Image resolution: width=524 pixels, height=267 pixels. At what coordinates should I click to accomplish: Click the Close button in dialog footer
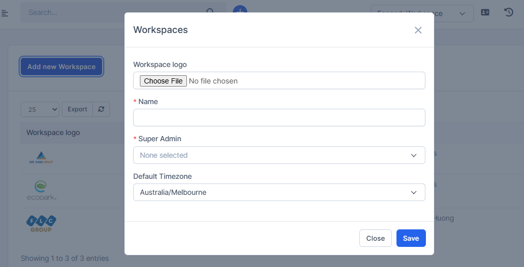click(x=375, y=238)
